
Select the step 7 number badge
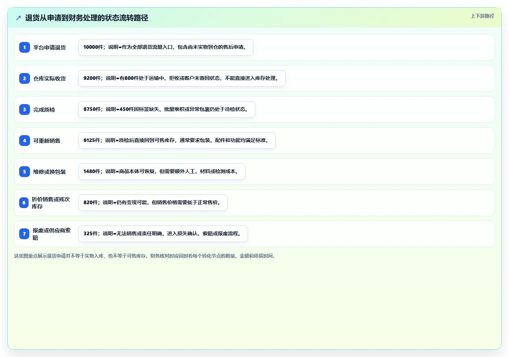[24, 234]
